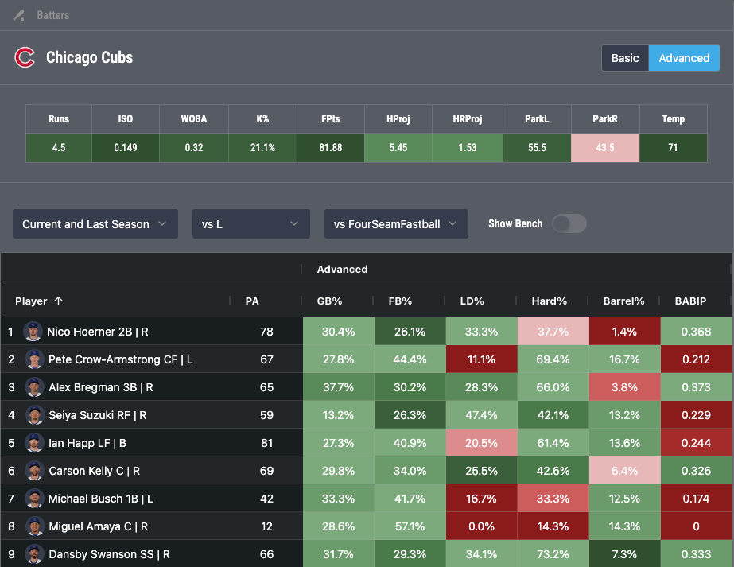This screenshot has height=567, width=734.
Task: Click the Runs value 4.5
Action: 59,148
